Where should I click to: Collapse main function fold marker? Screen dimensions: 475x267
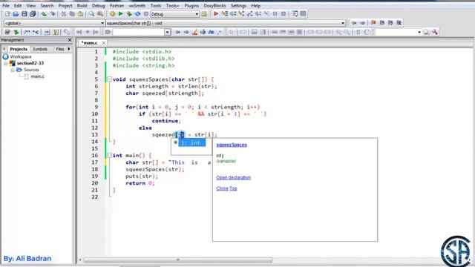(x=109, y=155)
